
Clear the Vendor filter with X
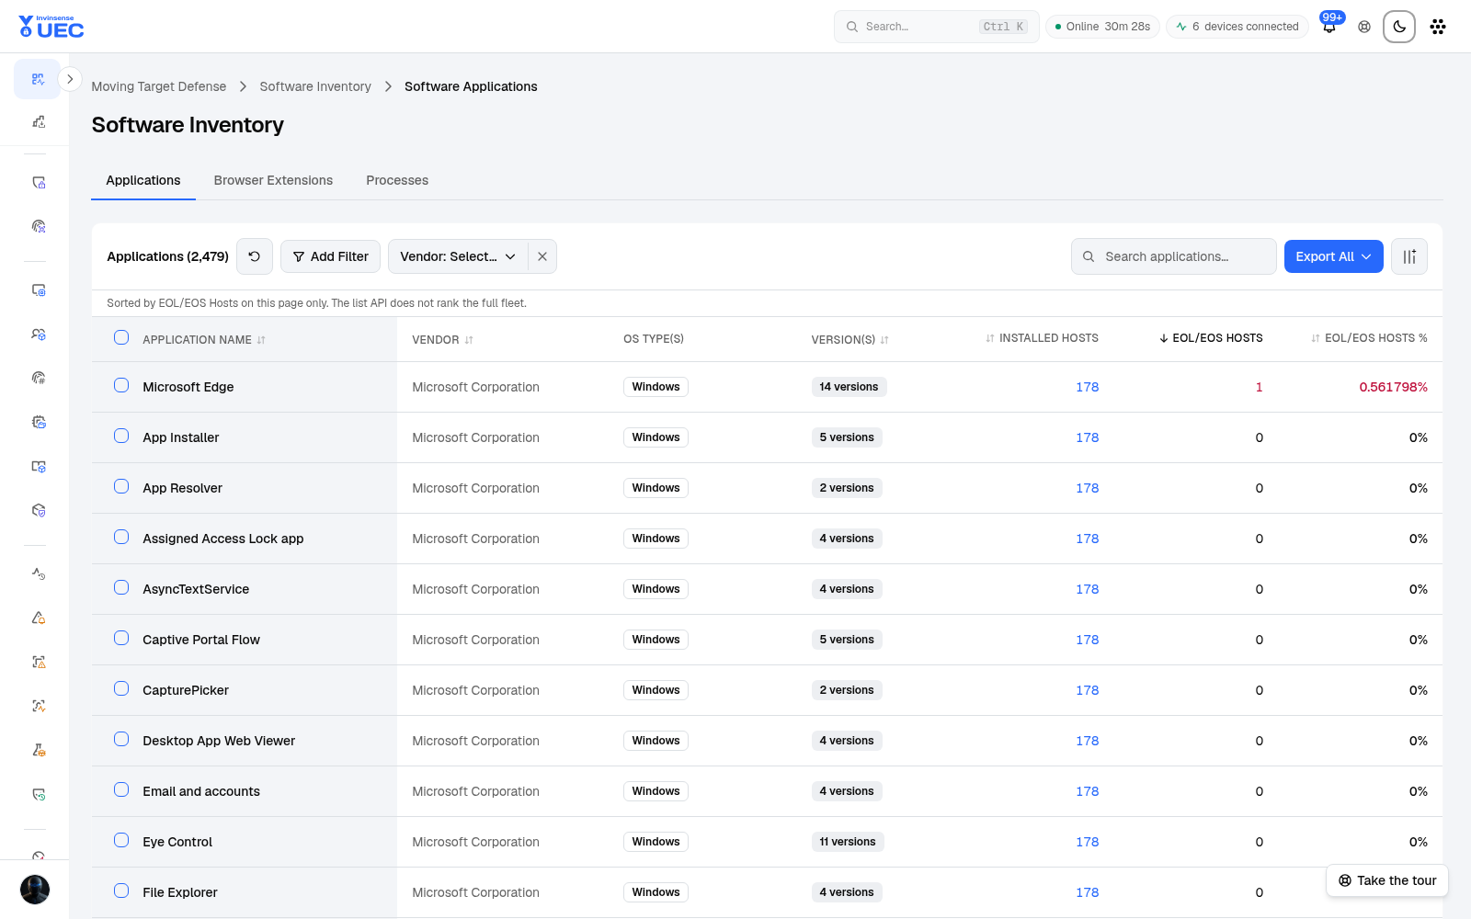pos(542,256)
